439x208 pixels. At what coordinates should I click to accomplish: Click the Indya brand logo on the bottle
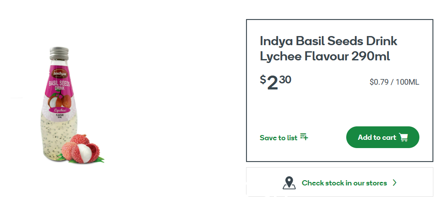pyautogui.click(x=59, y=74)
